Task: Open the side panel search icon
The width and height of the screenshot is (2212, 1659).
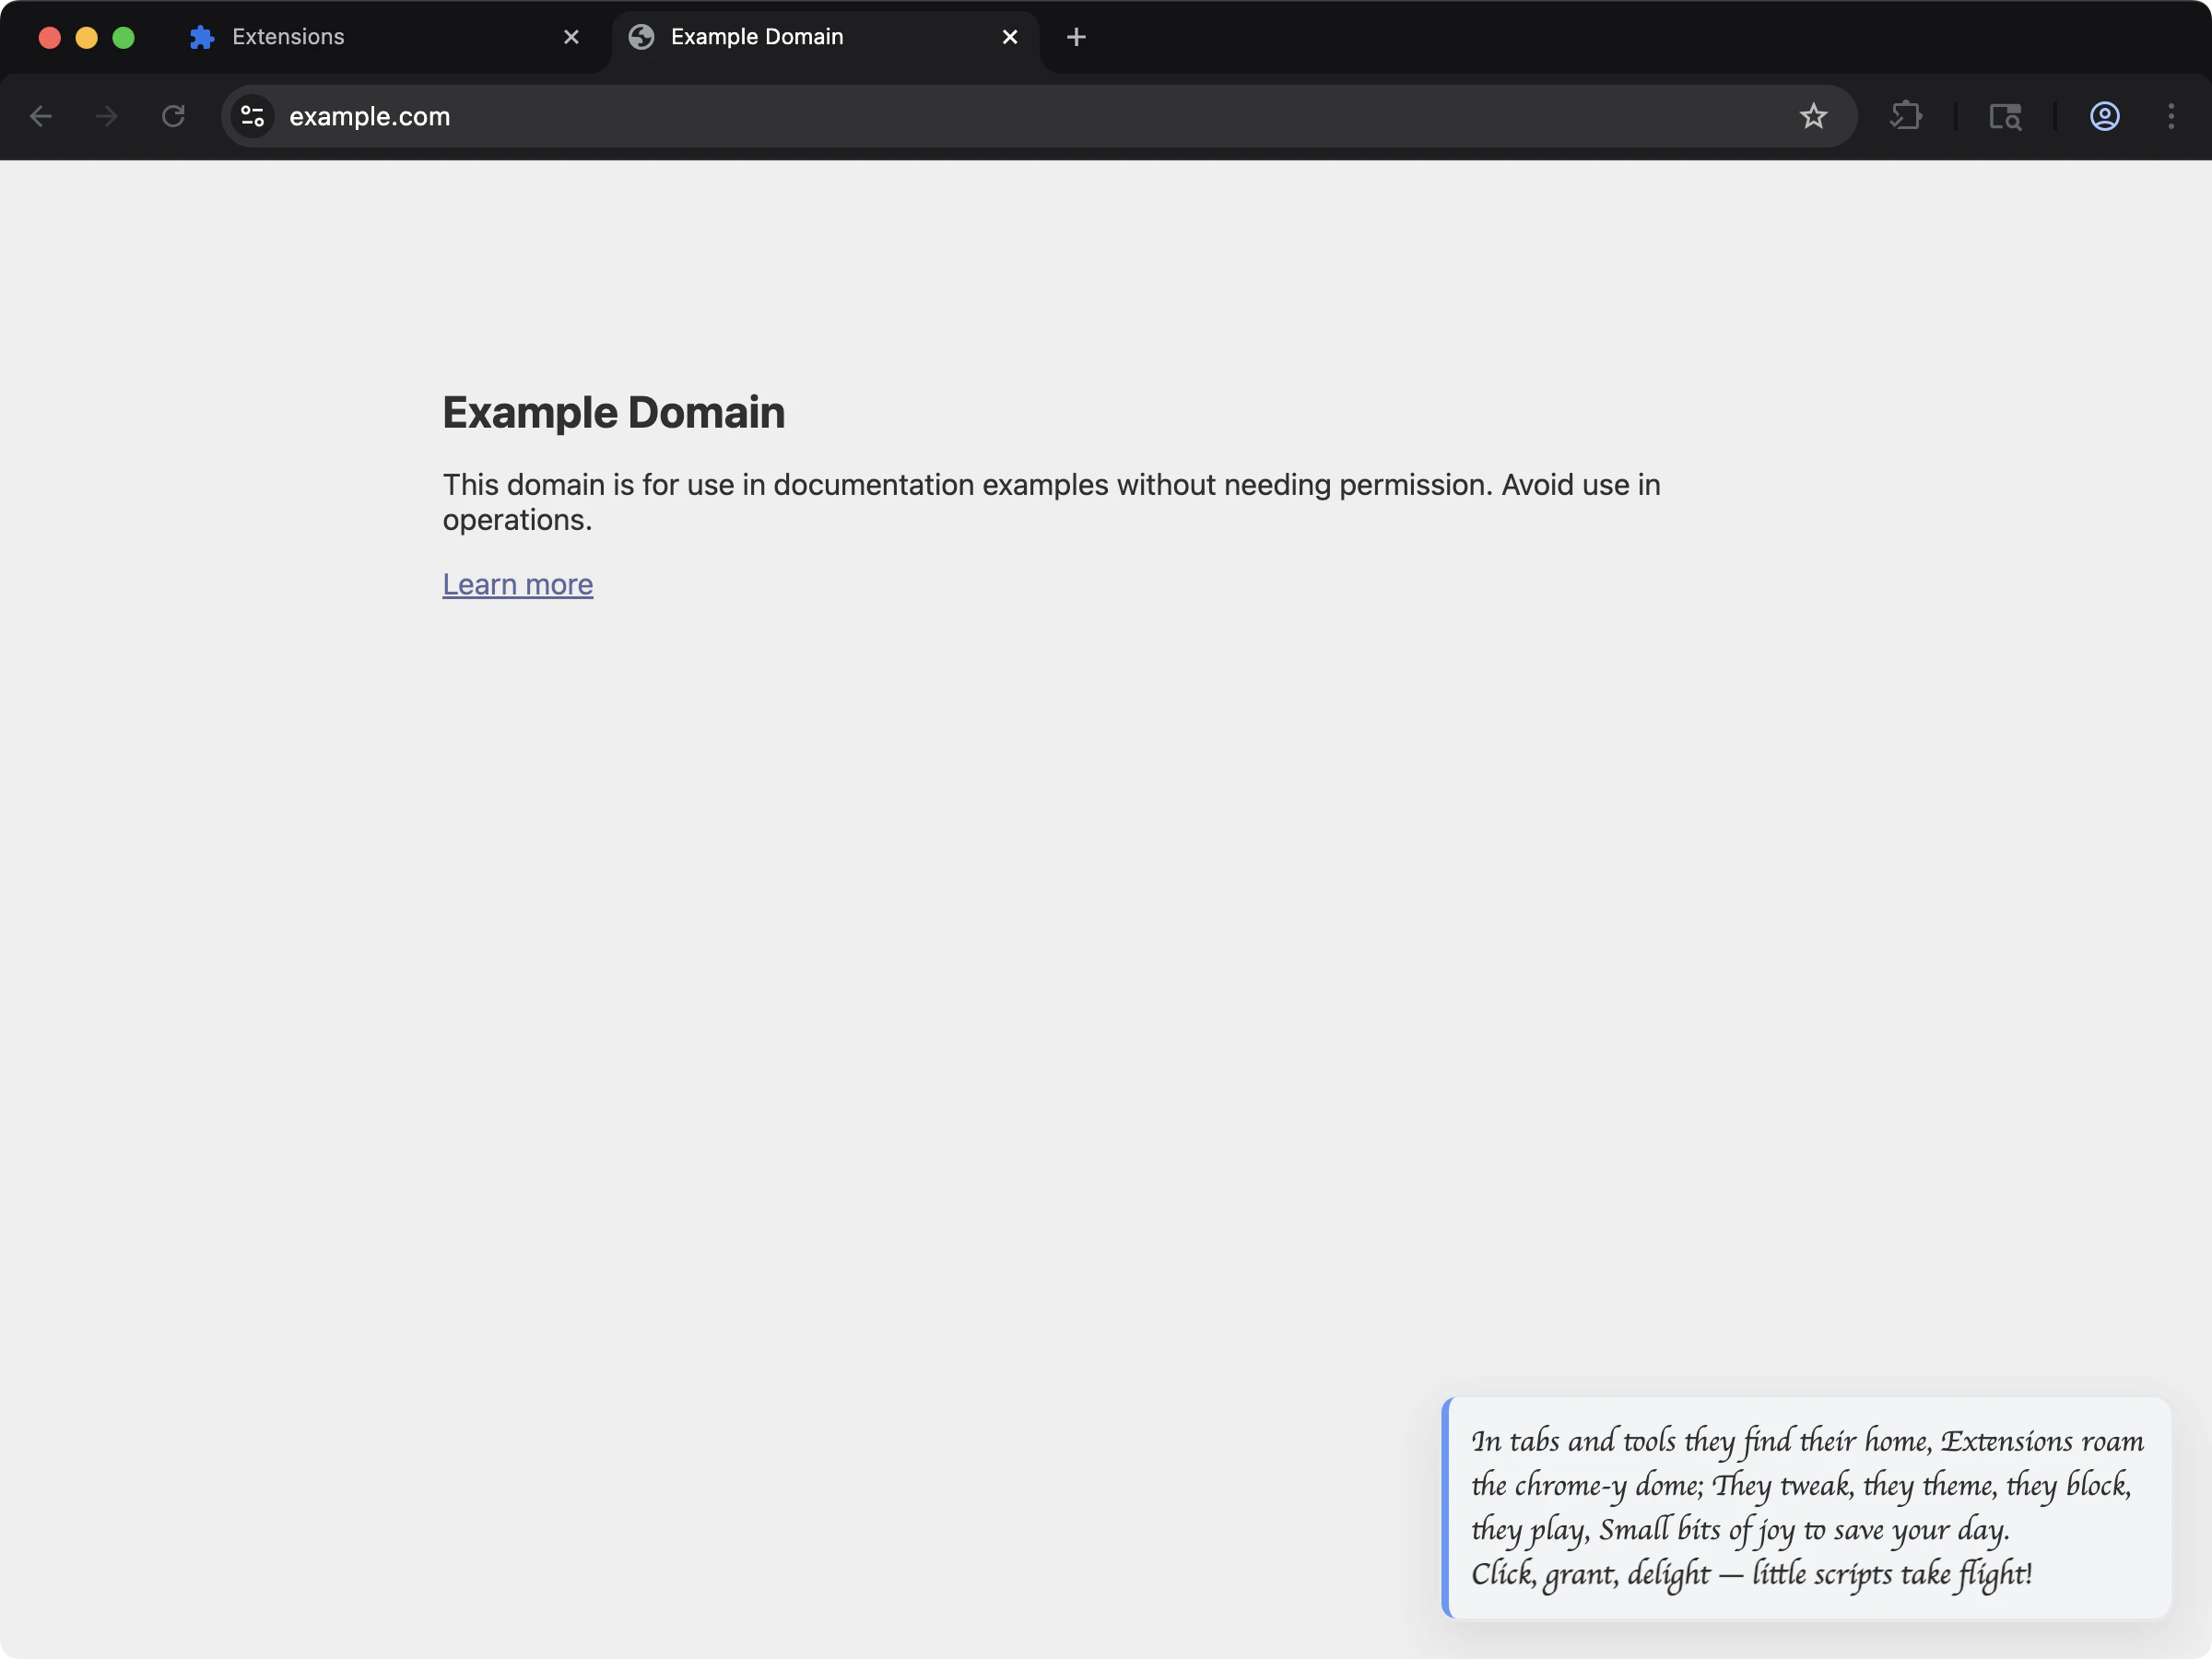Action: pyautogui.click(x=2006, y=116)
